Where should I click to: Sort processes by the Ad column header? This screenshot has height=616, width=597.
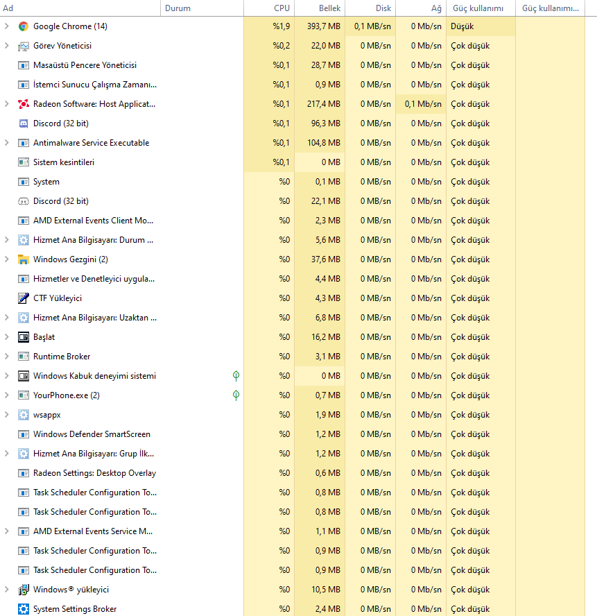[x=80, y=8]
